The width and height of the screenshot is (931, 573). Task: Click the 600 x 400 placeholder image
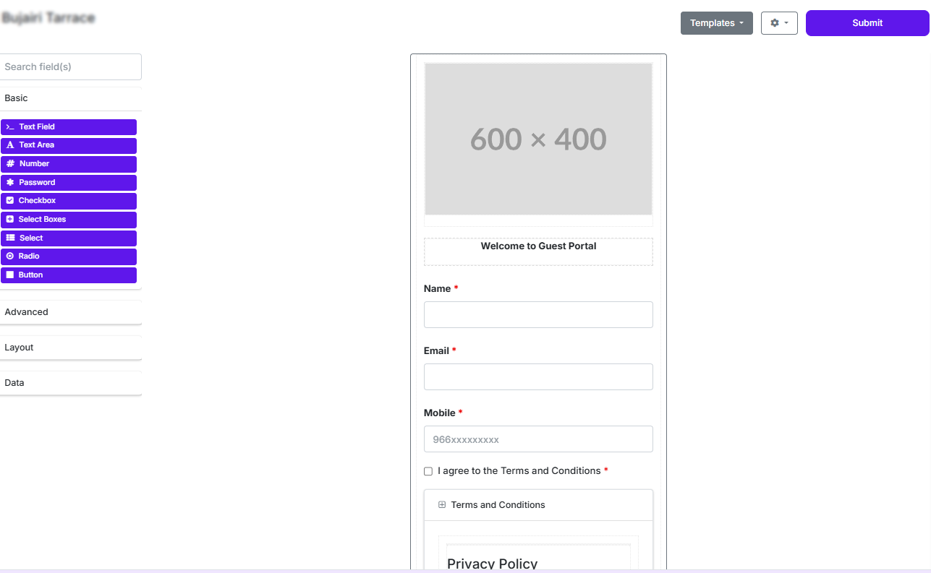[538, 139]
